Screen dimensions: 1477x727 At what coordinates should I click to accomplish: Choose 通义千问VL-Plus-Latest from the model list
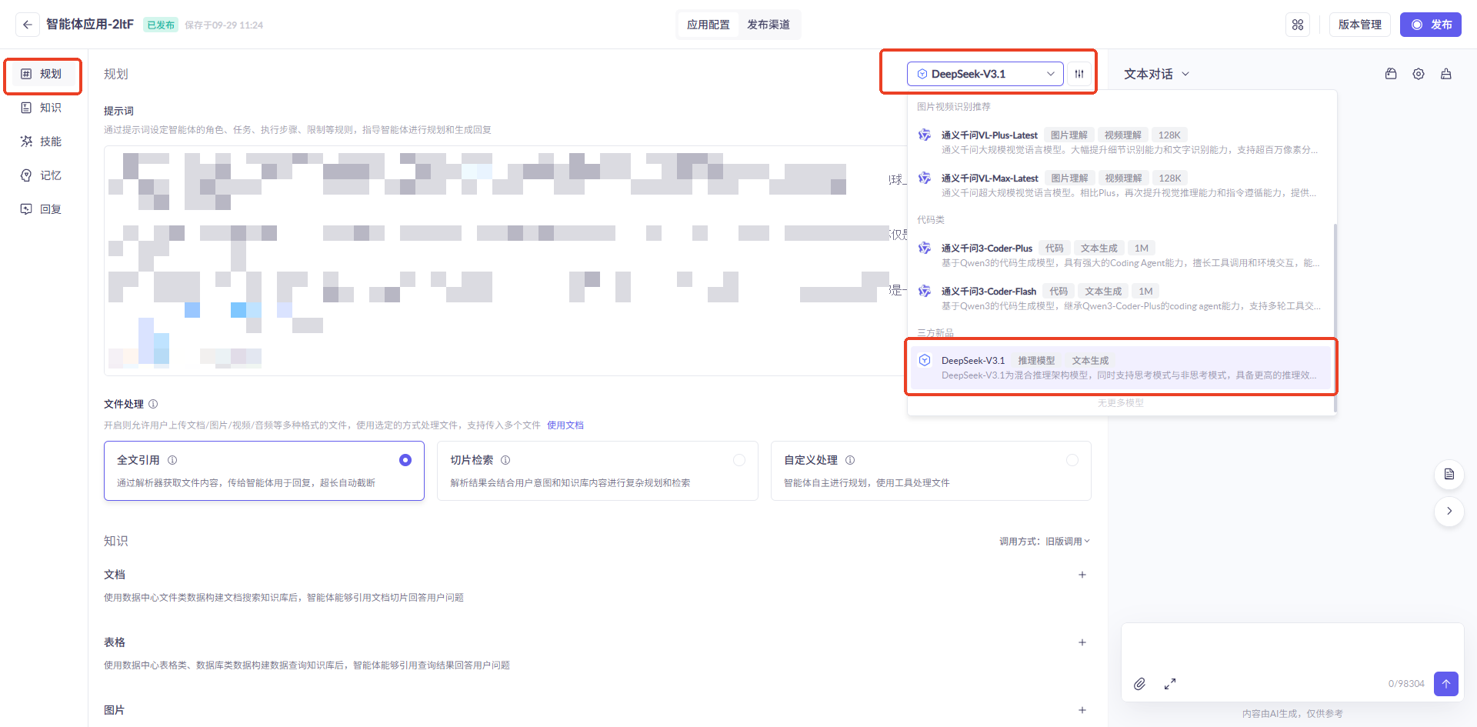[x=1120, y=142]
